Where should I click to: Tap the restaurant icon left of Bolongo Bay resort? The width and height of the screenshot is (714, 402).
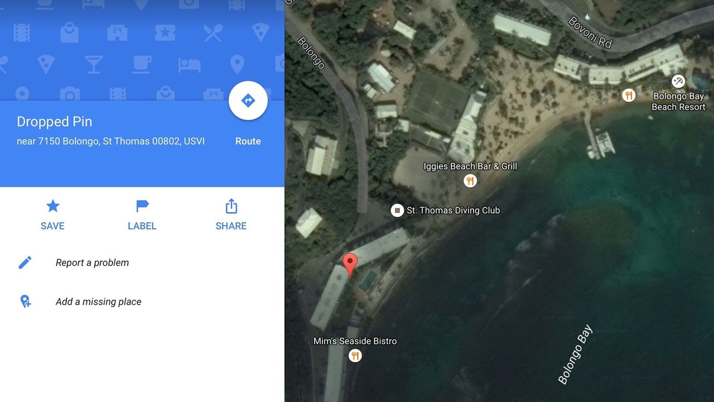coord(629,95)
